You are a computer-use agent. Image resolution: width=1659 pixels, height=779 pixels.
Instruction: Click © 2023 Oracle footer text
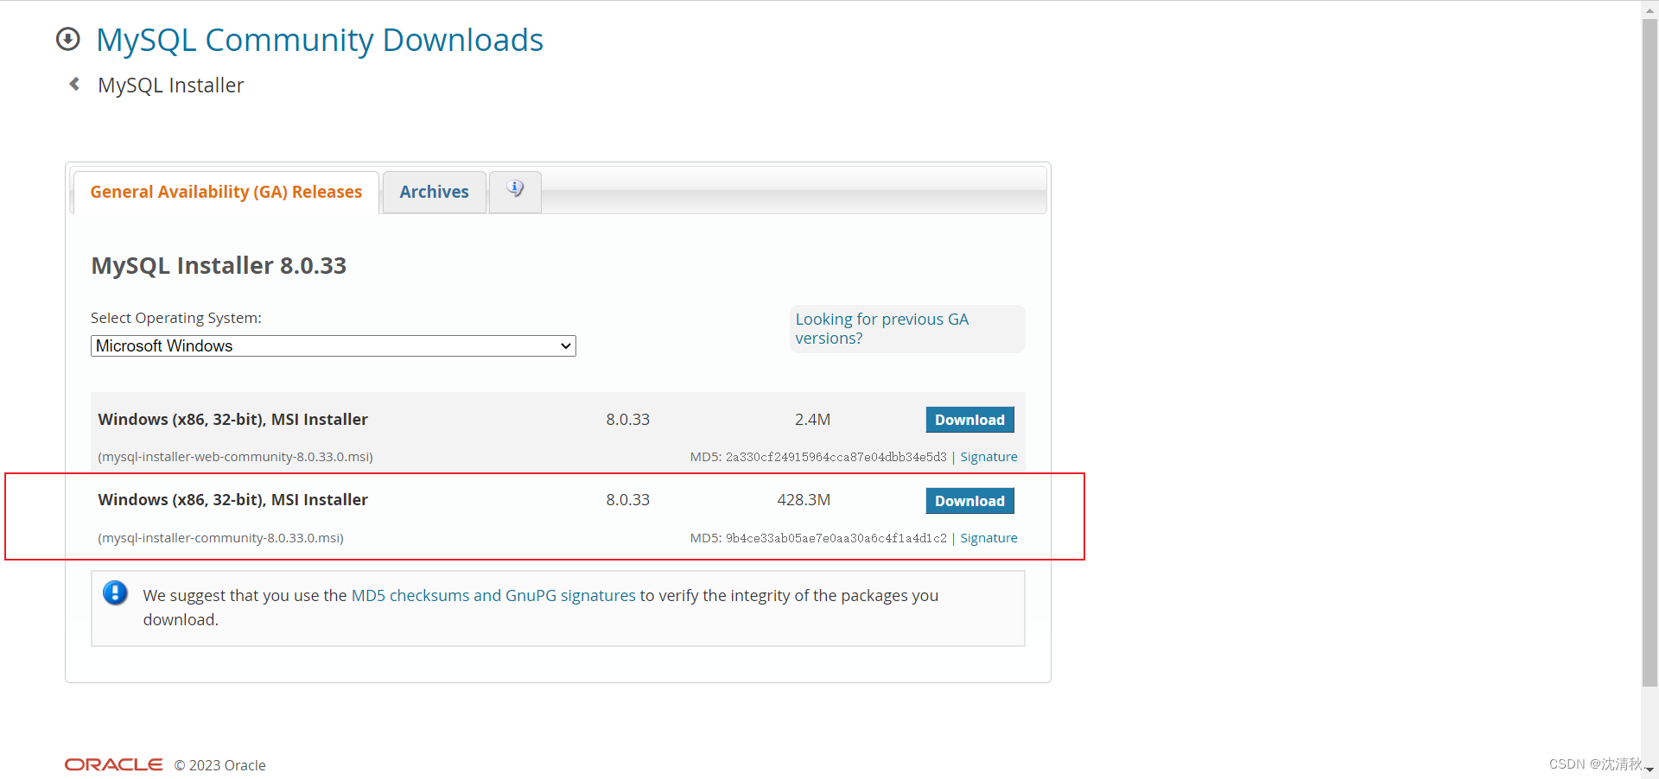(x=220, y=765)
